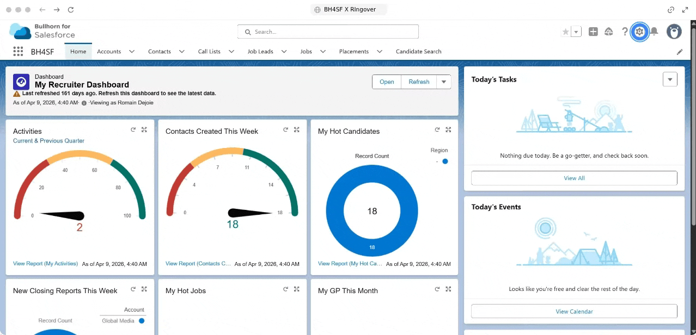This screenshot has height=335, width=696.
Task: Click the Open dashboard button
Action: tap(387, 82)
